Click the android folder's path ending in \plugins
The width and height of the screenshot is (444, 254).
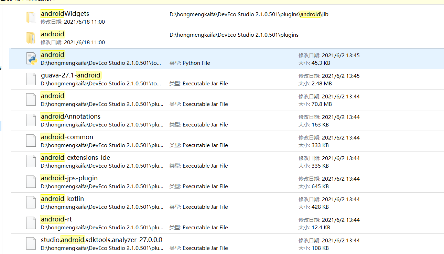(x=234, y=35)
